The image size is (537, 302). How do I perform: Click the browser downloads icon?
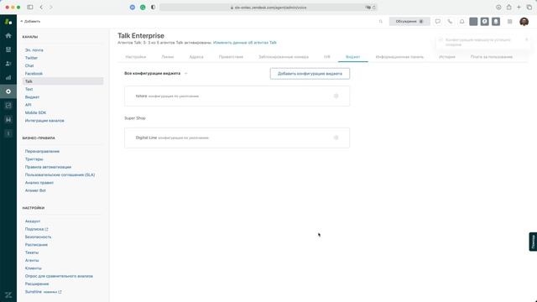coord(498,7)
